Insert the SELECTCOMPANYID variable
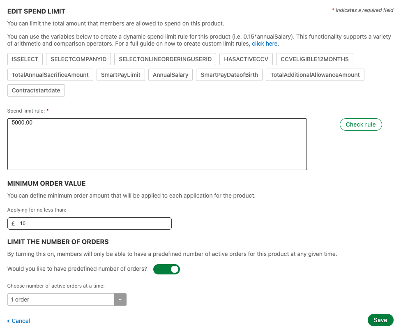 coord(78,59)
